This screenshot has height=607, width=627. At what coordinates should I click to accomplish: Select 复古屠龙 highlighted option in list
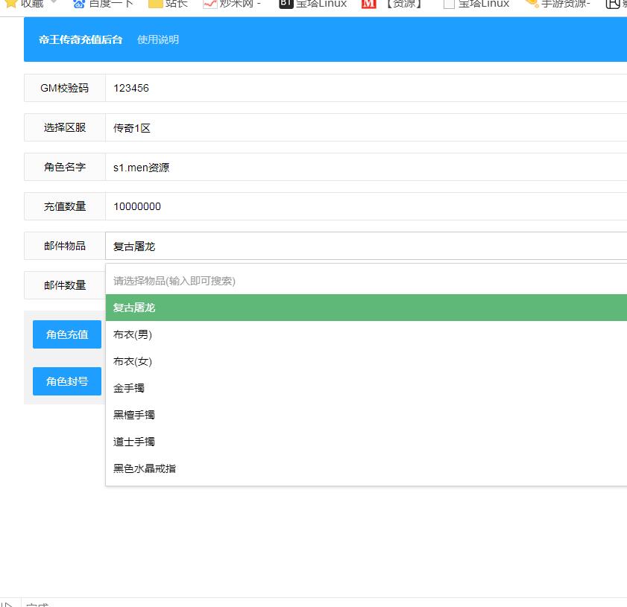click(x=365, y=308)
